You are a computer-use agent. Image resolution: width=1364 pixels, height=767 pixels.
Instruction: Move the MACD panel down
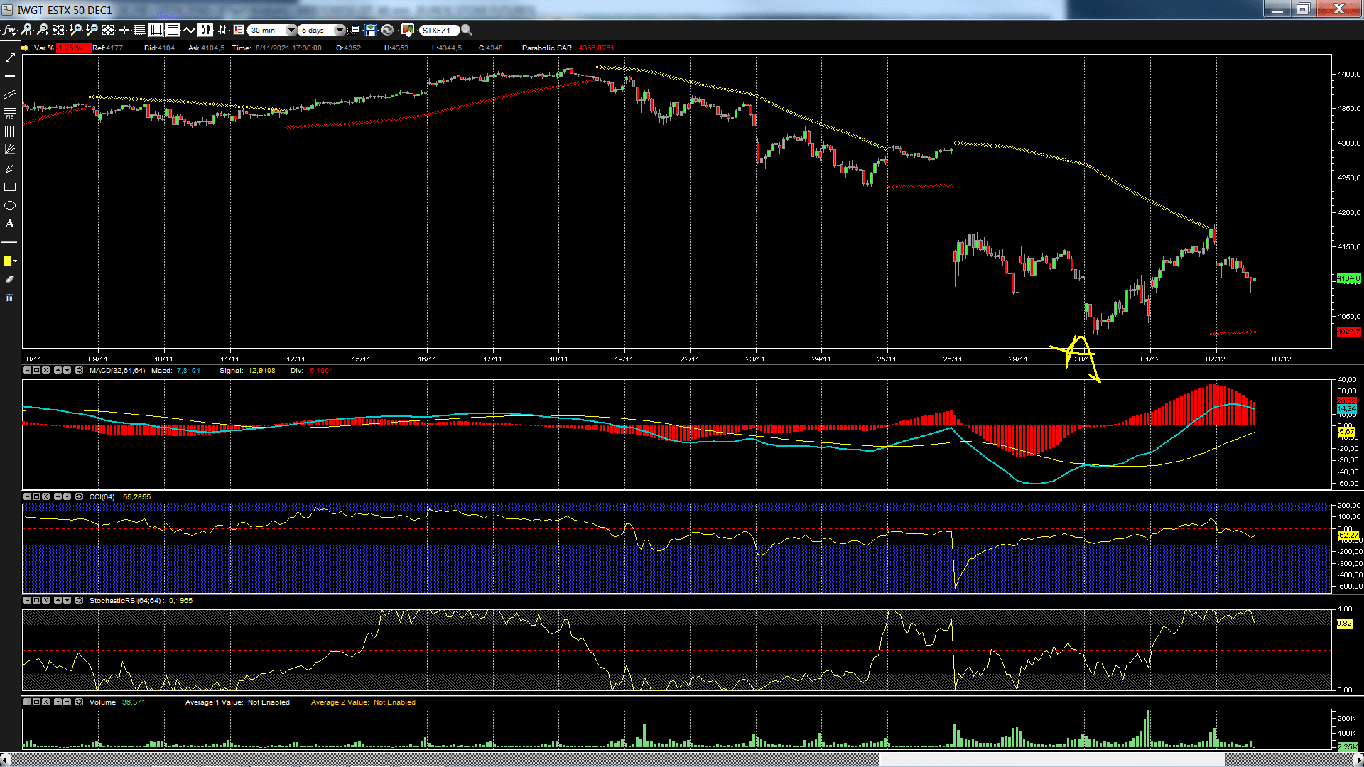(x=67, y=370)
